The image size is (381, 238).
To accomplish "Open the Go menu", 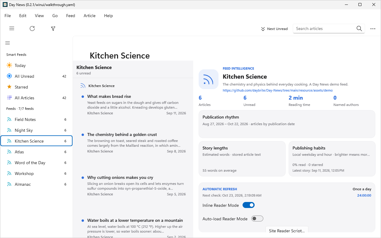I will [x=55, y=16].
